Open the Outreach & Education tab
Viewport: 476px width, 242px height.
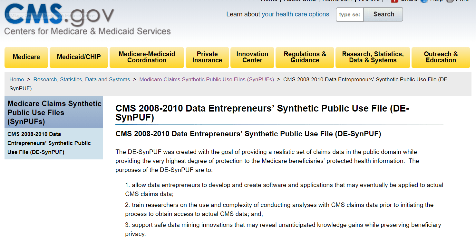441,58
